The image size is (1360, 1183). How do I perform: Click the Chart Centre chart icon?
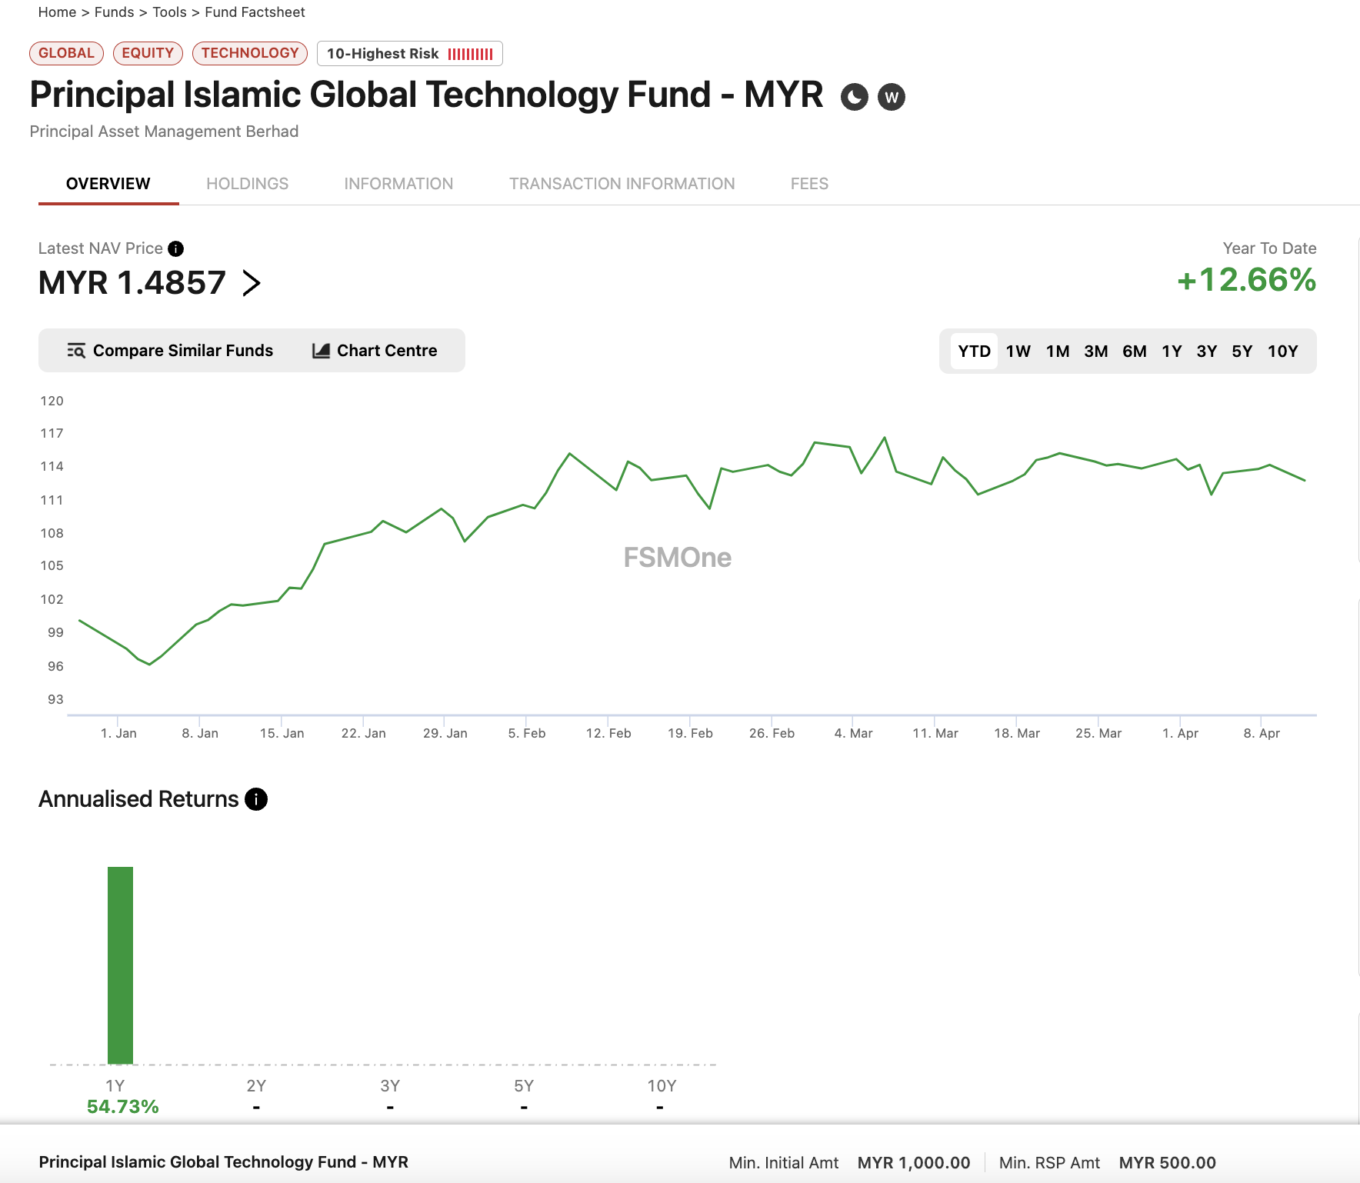pyautogui.click(x=321, y=351)
